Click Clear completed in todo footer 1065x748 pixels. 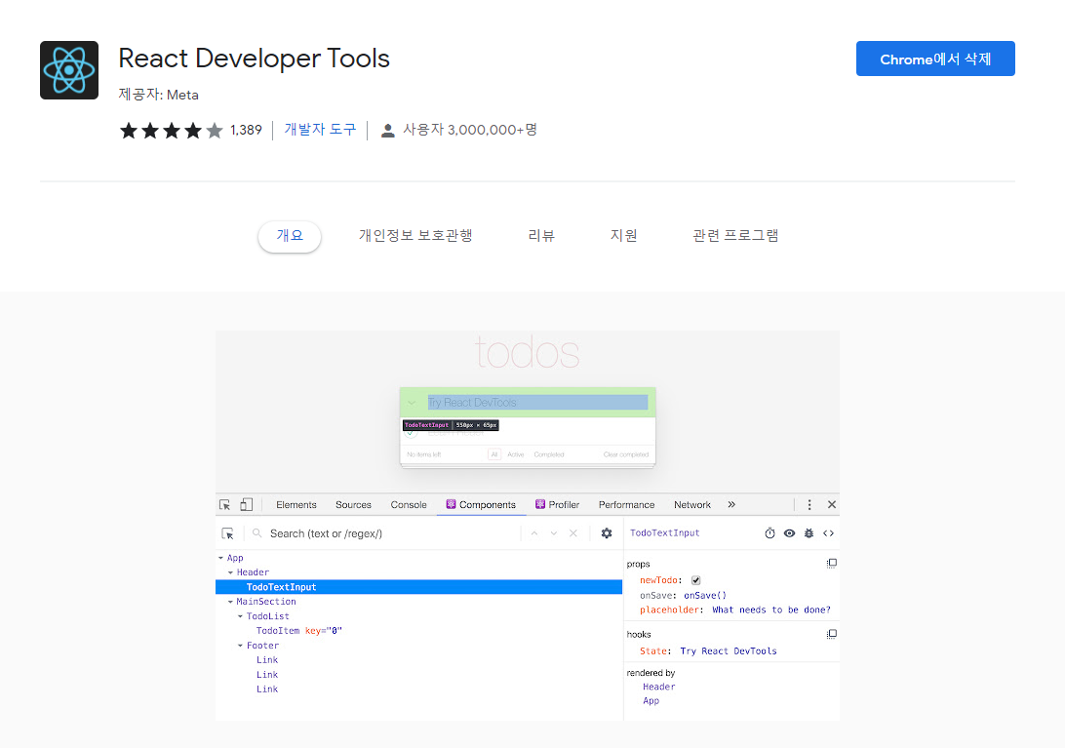point(625,454)
